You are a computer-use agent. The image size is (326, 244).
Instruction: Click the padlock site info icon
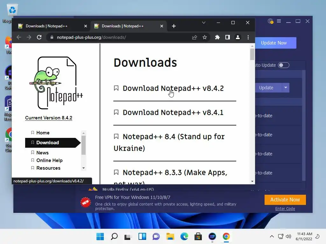pos(52,37)
